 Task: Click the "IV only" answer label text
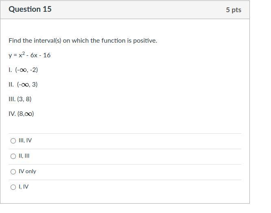click(x=27, y=172)
